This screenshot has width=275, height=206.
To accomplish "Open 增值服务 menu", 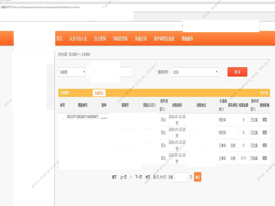I will 187,38.
